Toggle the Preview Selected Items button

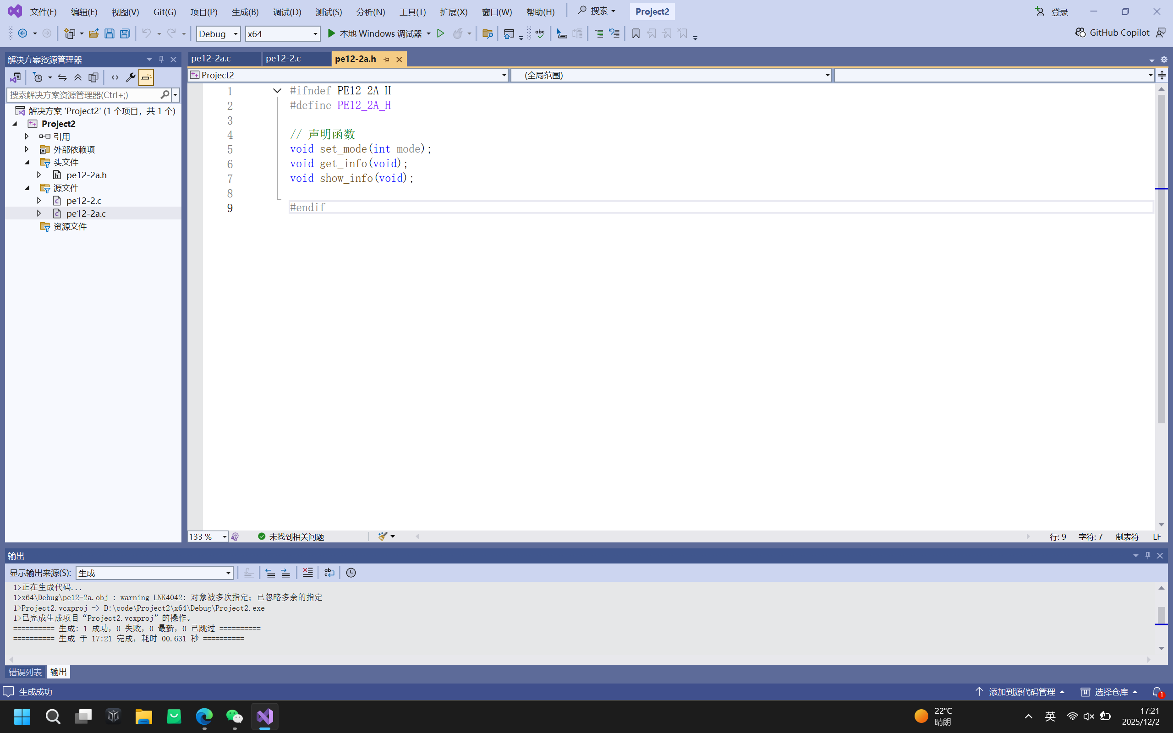[x=146, y=77]
